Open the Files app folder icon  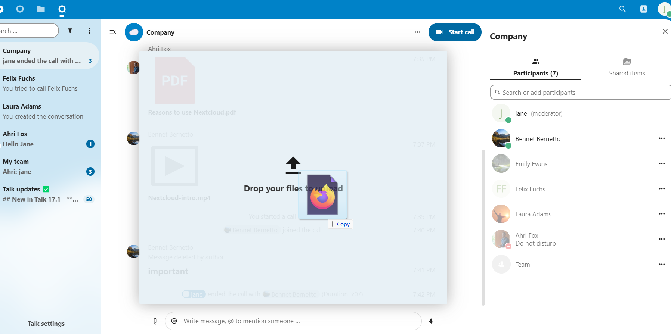click(41, 9)
